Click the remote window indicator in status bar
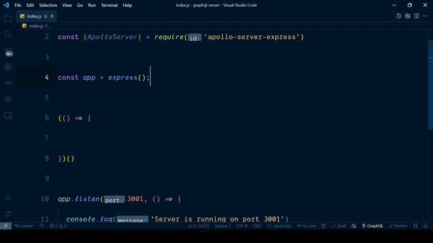Image resolution: width=433 pixels, height=243 pixels. click(6, 226)
